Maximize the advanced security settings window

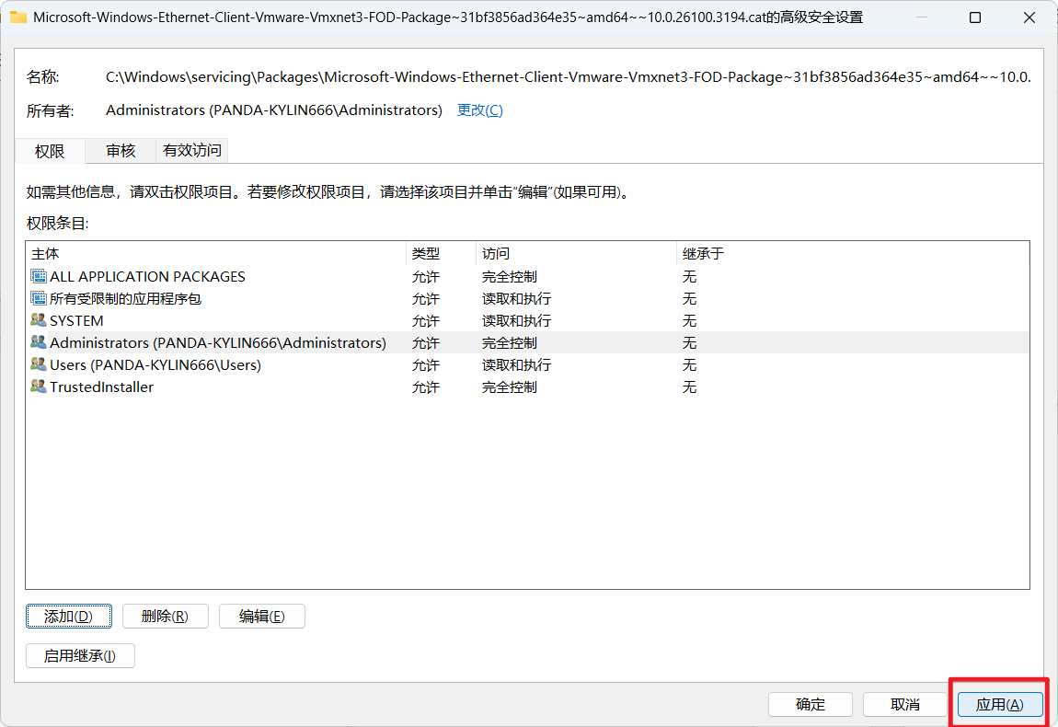[975, 17]
